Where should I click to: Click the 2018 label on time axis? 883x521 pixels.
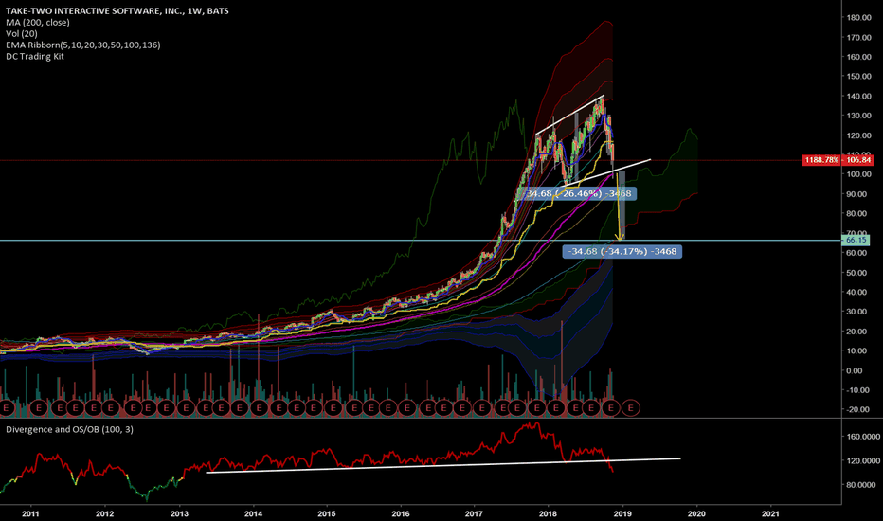[548, 513]
